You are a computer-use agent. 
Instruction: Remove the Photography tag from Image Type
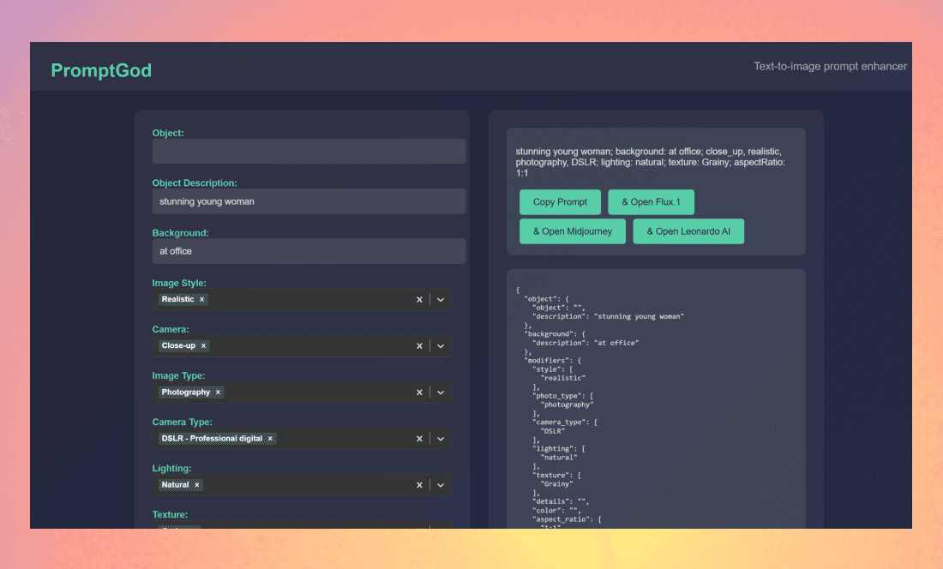[218, 392]
